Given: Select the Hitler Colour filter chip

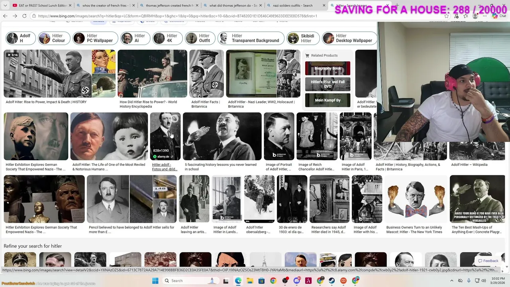Looking at the screenshot, I should pos(54,38).
